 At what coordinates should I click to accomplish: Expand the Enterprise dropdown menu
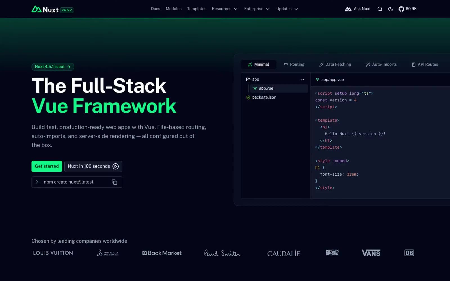257,9
